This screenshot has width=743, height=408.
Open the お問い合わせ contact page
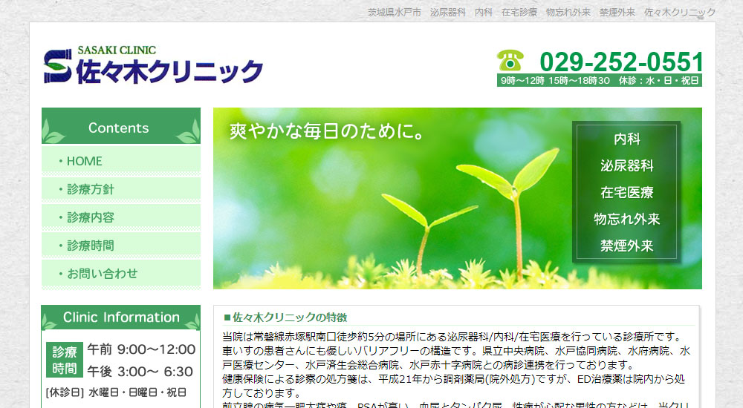tap(121, 274)
